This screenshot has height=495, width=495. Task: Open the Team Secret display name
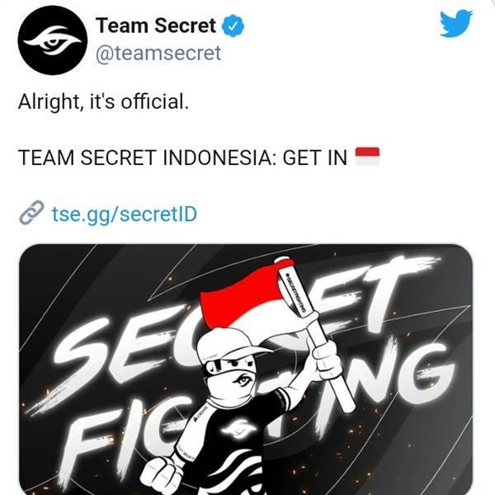(156, 26)
